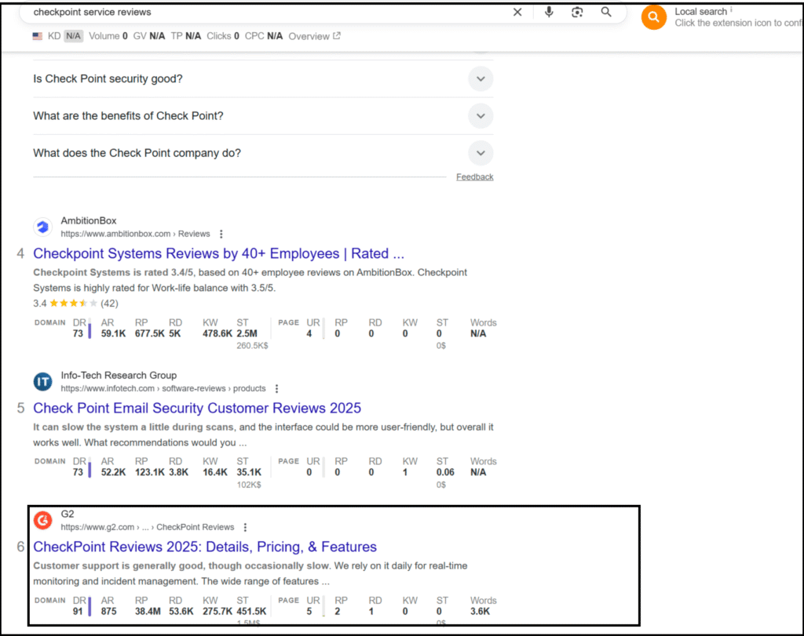This screenshot has width=804, height=636.
Task: Click the Info-Tech Research Group favicon
Action: [x=42, y=382]
